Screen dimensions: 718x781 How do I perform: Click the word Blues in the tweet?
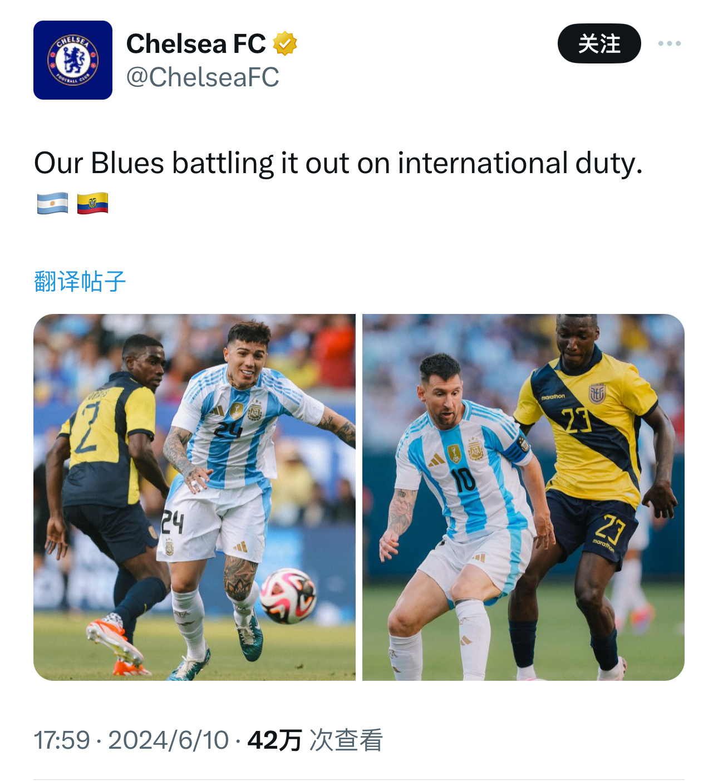pyautogui.click(x=127, y=163)
